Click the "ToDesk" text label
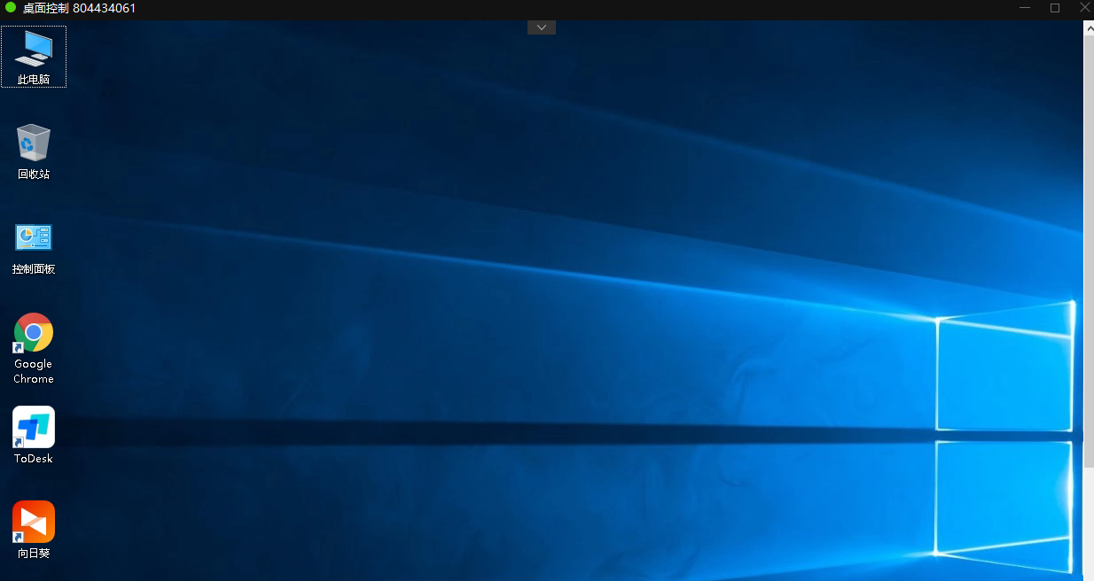Image resolution: width=1094 pixels, height=581 pixels. [34, 459]
